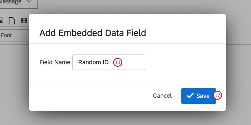Click the Message label on the dropdown

pos(12,2)
